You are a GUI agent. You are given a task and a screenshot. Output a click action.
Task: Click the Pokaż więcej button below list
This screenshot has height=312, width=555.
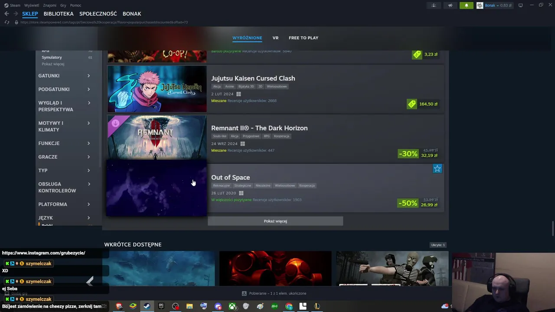point(275,221)
